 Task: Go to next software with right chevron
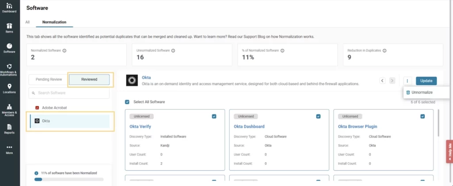coord(392,81)
